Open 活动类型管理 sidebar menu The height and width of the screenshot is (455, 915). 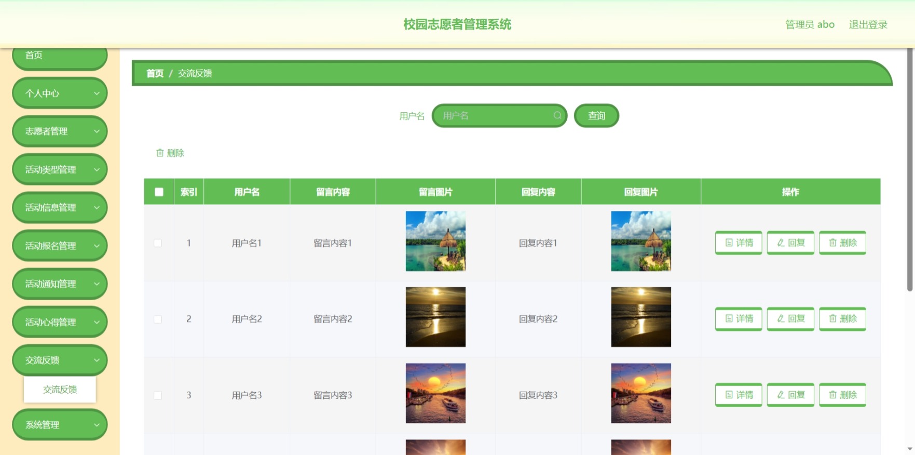60,169
